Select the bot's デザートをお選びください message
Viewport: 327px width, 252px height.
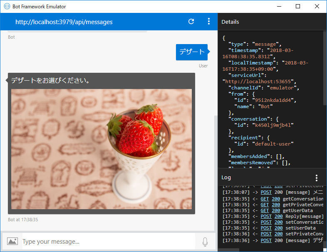pyautogui.click(x=50, y=80)
